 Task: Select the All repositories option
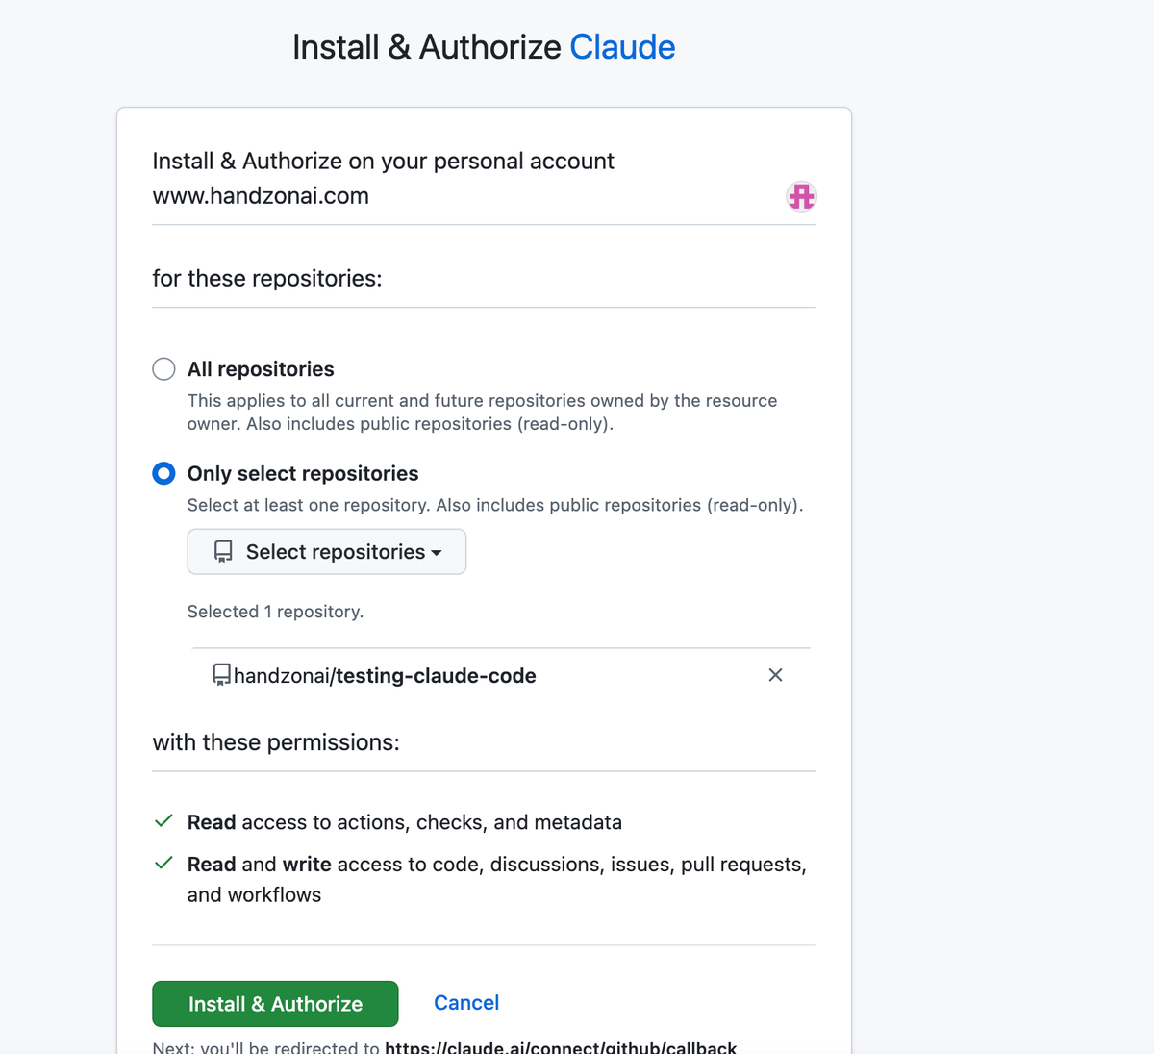163,368
